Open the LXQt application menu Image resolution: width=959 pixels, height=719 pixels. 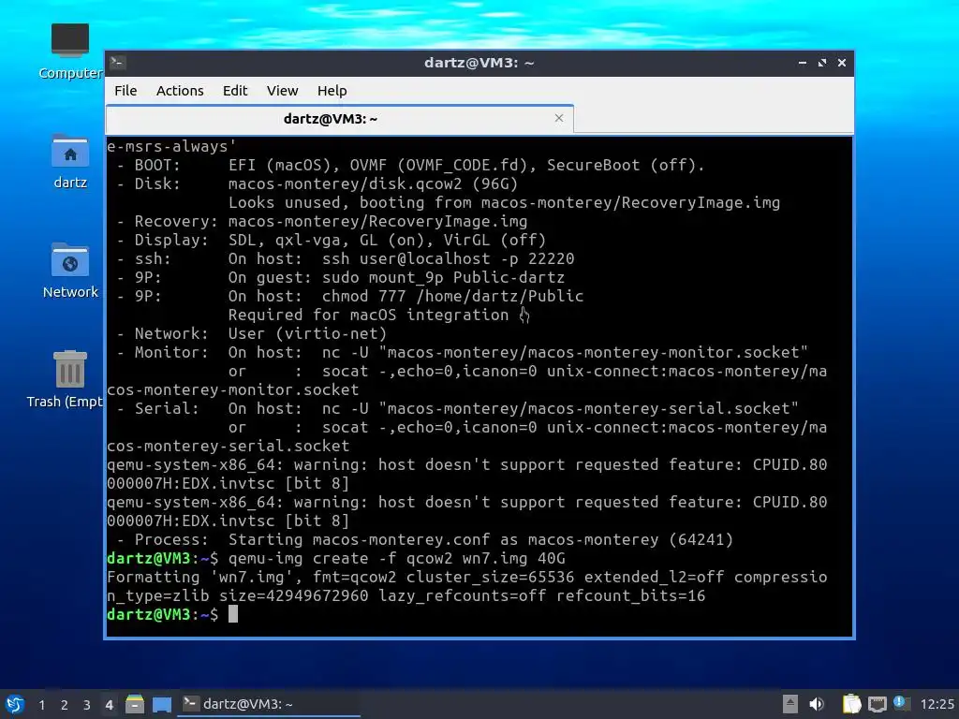pos(15,704)
